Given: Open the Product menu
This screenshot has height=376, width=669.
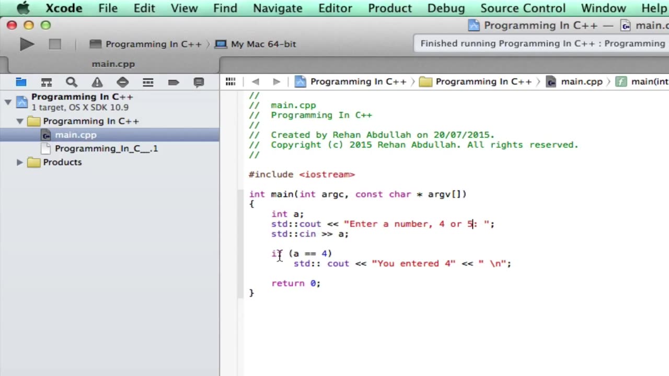Looking at the screenshot, I should (390, 8).
